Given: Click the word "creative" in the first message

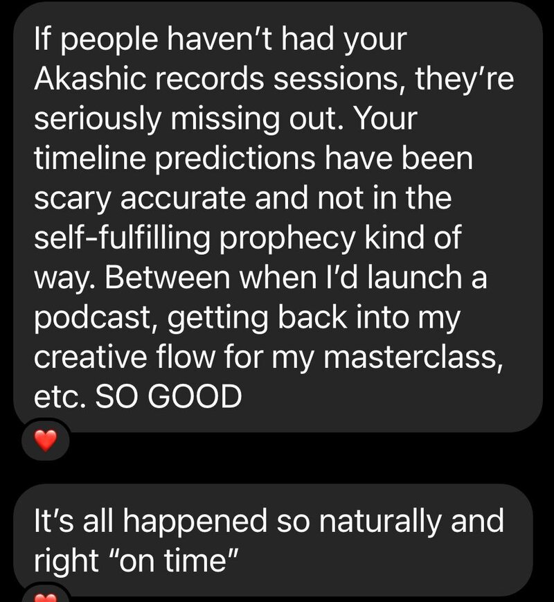Looking at the screenshot, I should pyautogui.click(x=91, y=357).
